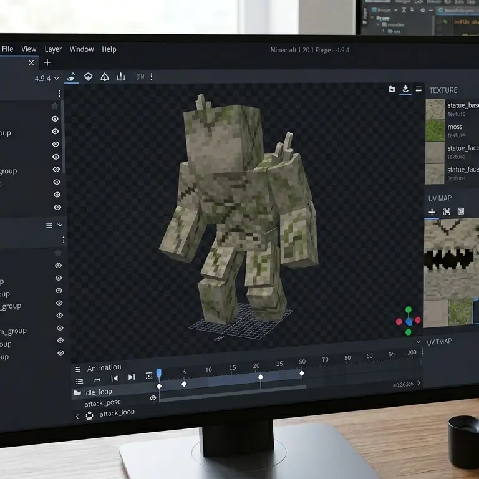The height and width of the screenshot is (479, 479).
Task: Click the bottom green dot on the orientation gizmo
Action: click(x=409, y=332)
